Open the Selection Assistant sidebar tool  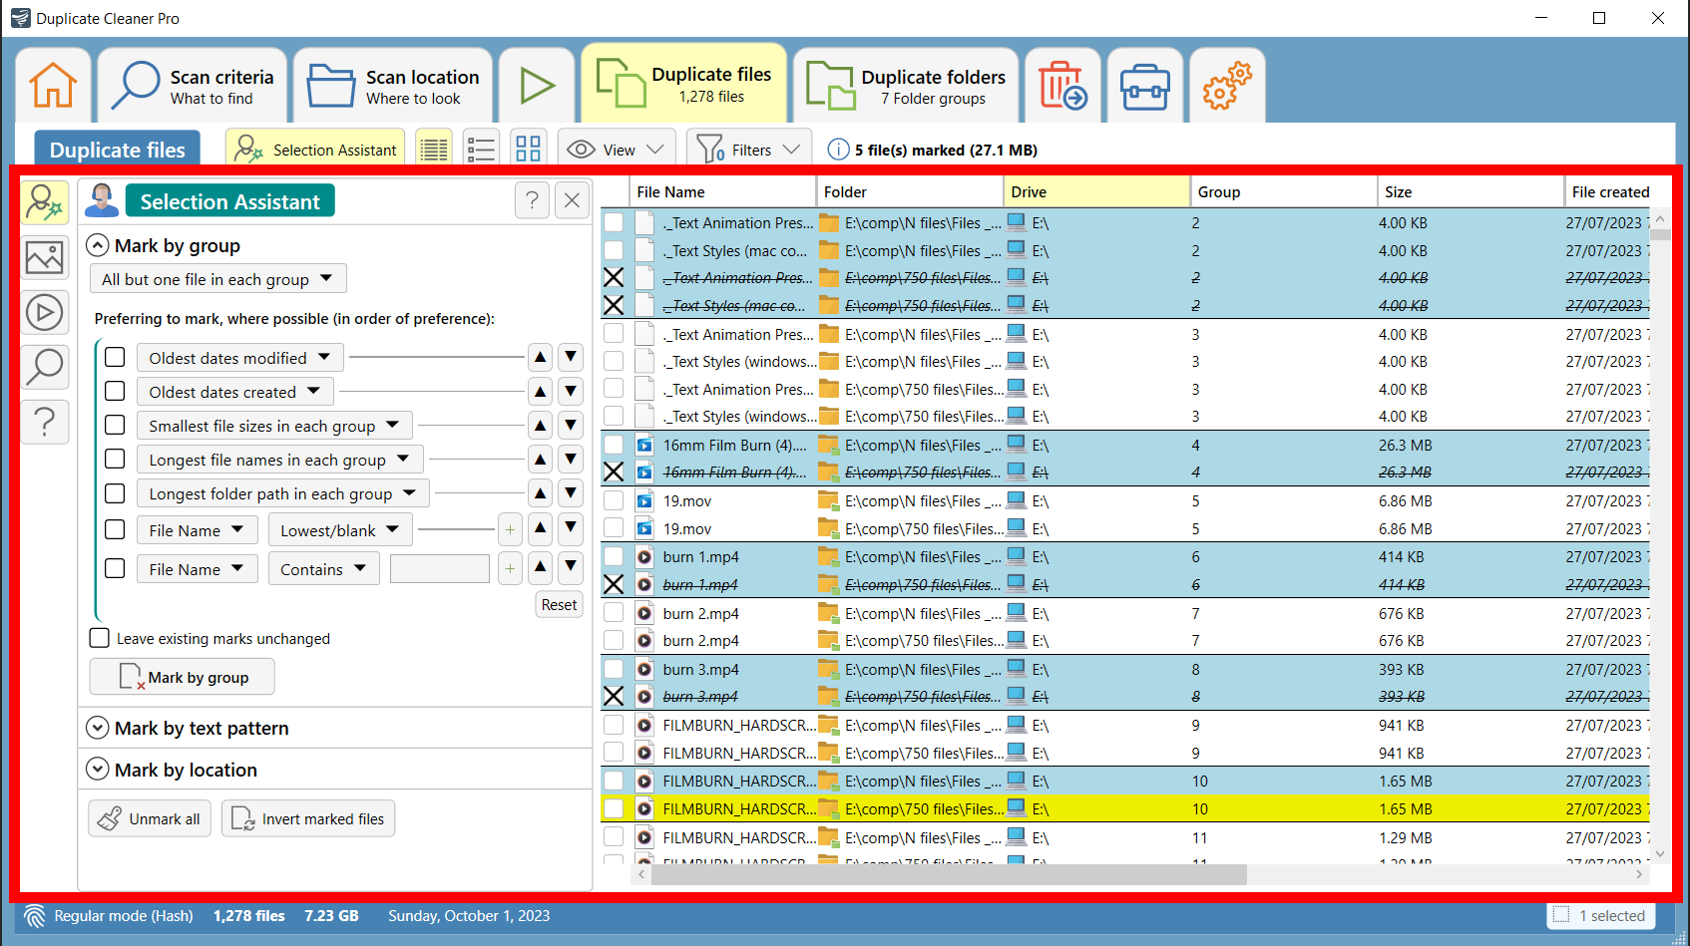click(x=45, y=201)
